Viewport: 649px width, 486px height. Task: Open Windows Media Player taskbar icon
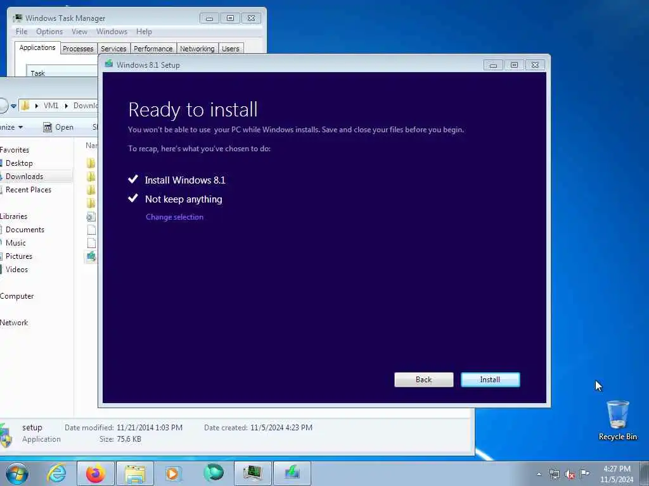tap(172, 473)
